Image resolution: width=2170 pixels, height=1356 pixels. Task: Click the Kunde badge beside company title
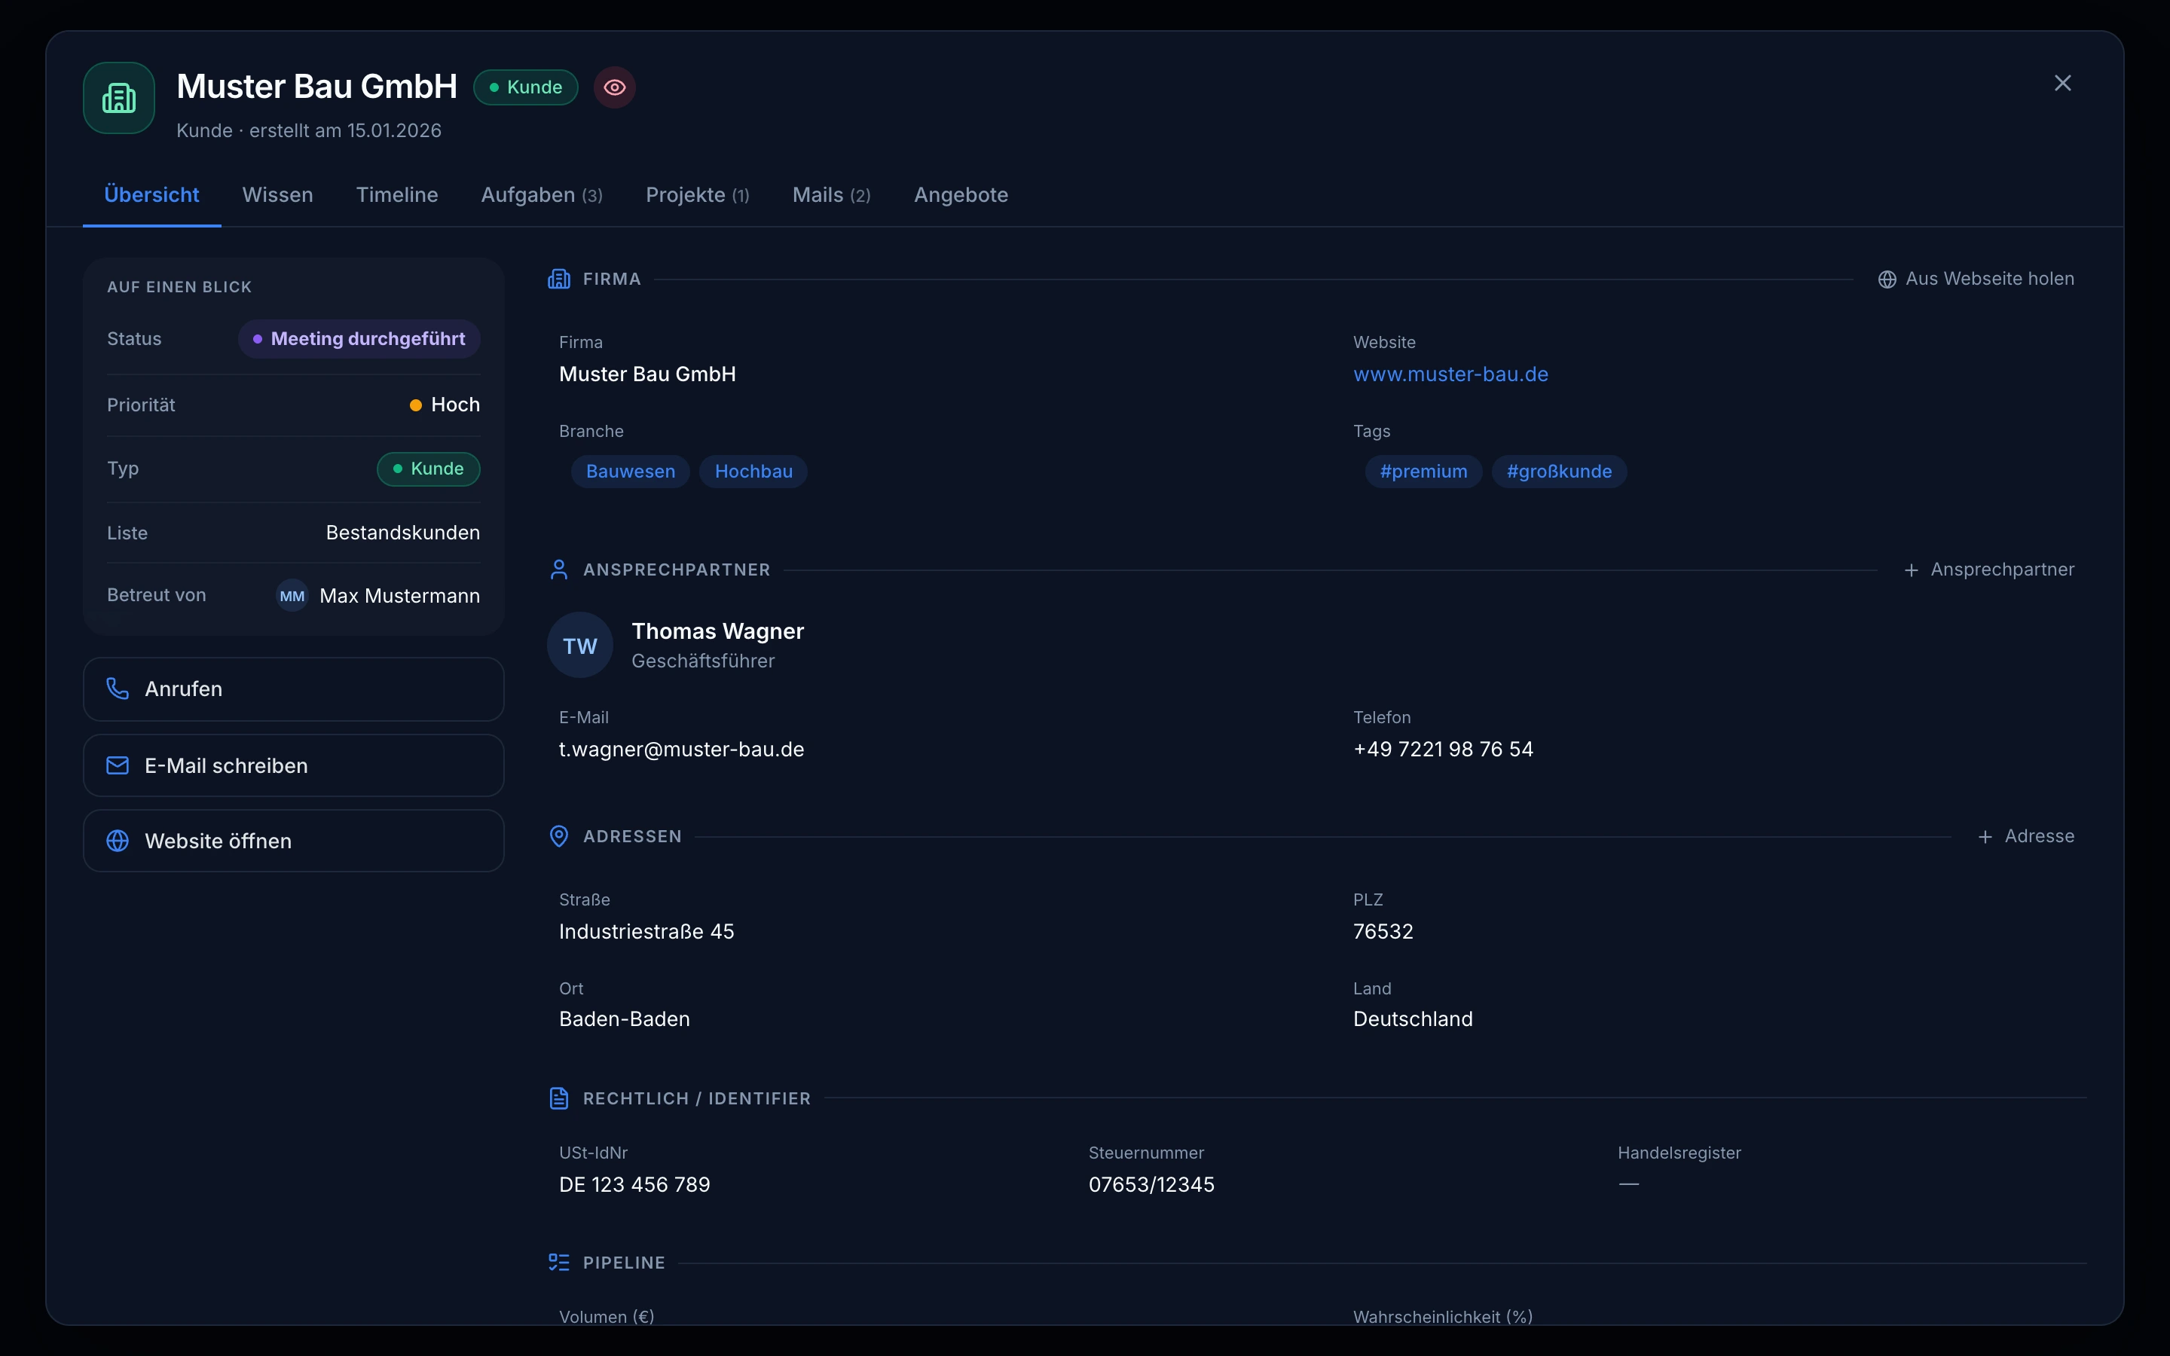click(525, 87)
